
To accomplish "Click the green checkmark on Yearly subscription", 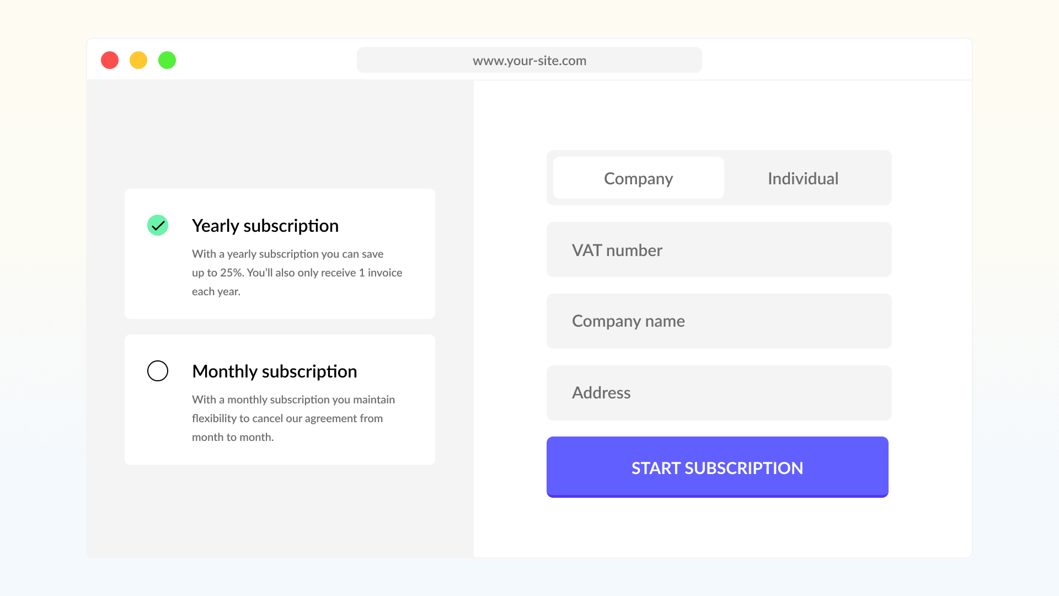I will click(x=158, y=225).
